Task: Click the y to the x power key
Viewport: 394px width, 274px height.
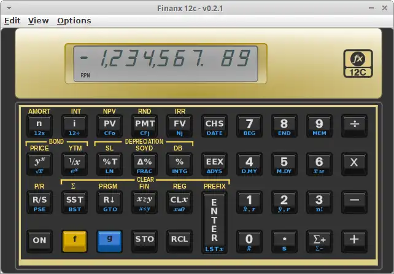Action: tap(39, 164)
